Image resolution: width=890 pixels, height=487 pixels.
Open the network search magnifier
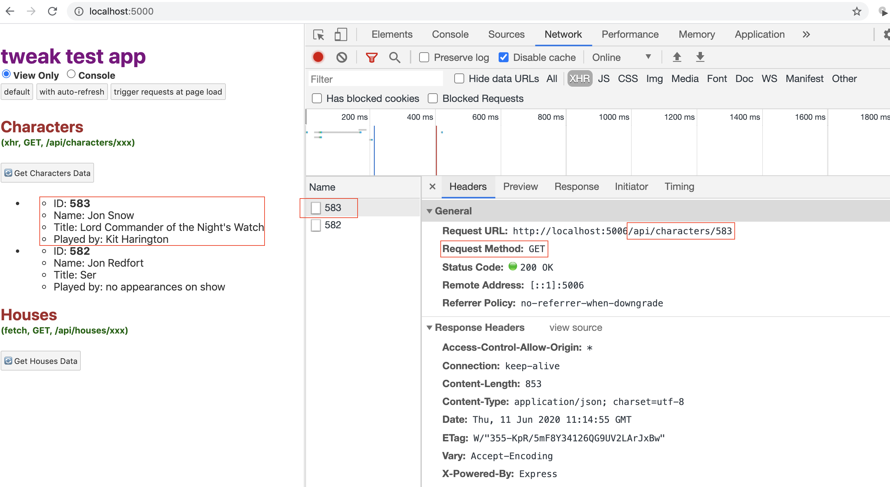[394, 57]
